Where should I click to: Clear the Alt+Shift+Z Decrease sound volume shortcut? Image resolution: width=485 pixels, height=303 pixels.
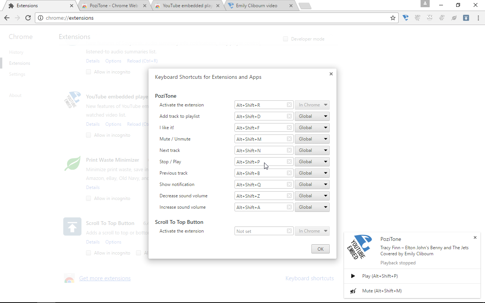(289, 196)
